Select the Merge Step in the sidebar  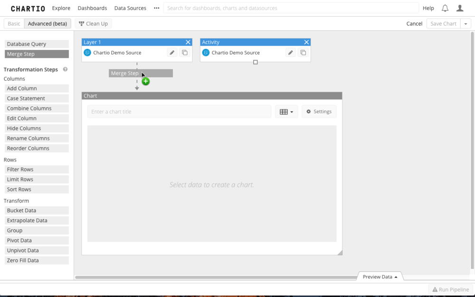pos(37,54)
